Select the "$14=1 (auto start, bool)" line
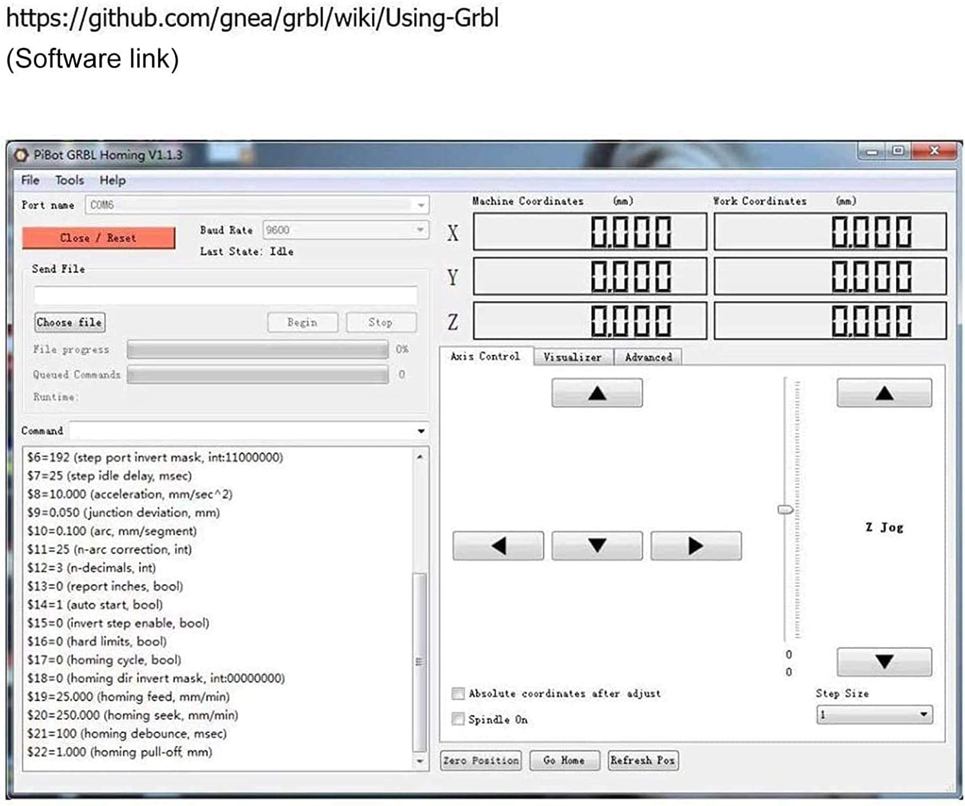 (95, 604)
